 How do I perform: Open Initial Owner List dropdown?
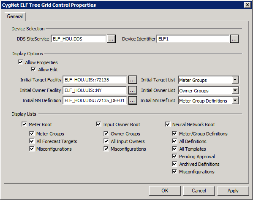235,90
